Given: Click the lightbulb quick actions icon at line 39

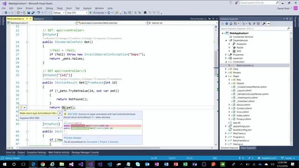Looking at the screenshot, I should 21,108.
